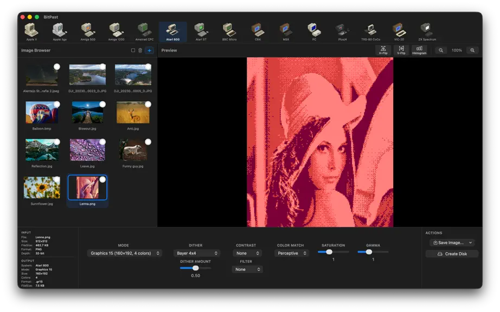Viewport: 500px width, 312px height.
Task: Click the 100% zoom level text
Action: click(457, 50)
